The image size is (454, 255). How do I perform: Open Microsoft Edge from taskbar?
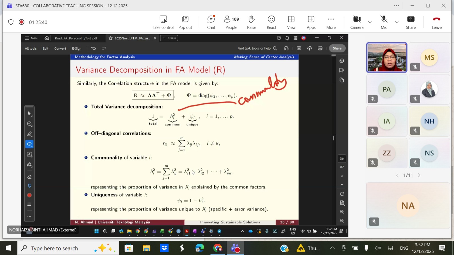[x=199, y=248]
